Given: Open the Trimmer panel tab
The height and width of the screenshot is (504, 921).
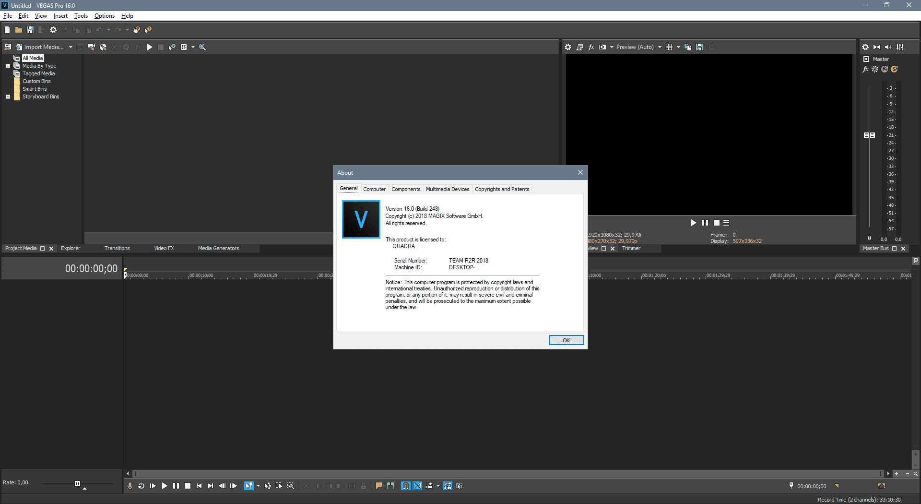Looking at the screenshot, I should pos(631,248).
